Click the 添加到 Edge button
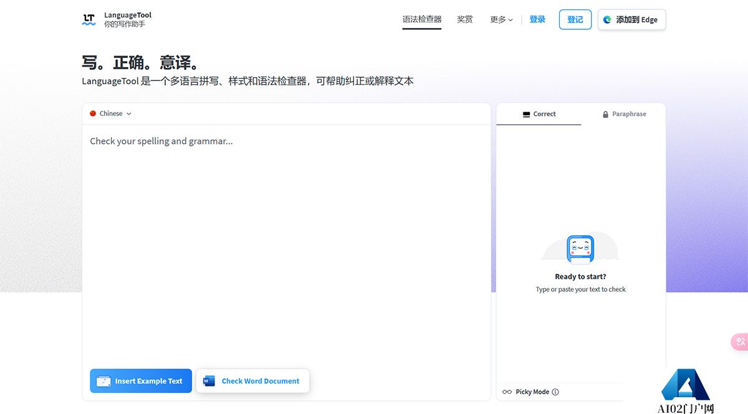The width and height of the screenshot is (748, 414). coord(631,19)
